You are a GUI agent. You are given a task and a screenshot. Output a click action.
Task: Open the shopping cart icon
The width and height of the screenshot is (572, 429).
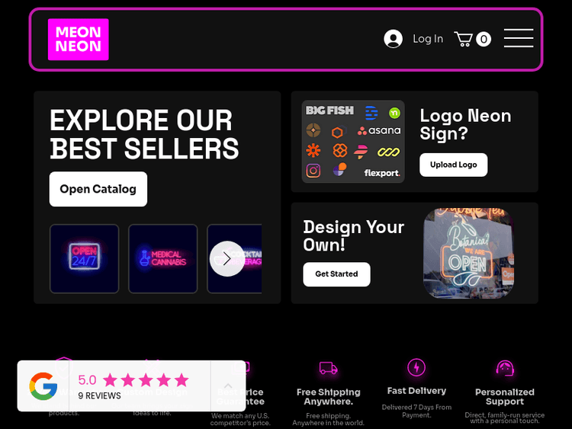[x=463, y=39]
